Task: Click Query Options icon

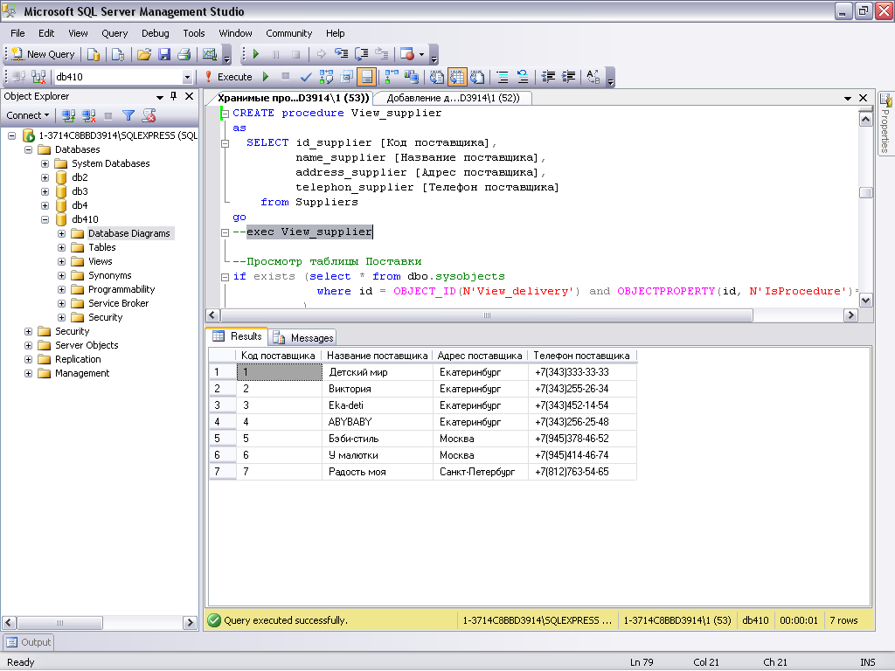Action: 346,77
